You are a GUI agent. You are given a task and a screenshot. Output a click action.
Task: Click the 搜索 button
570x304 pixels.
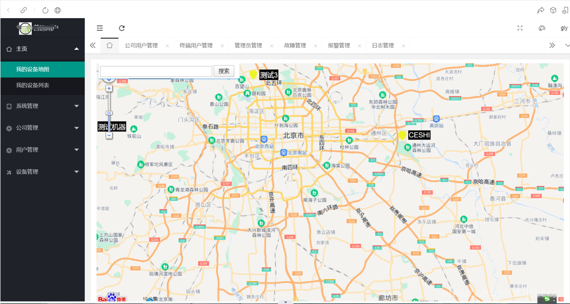click(224, 71)
